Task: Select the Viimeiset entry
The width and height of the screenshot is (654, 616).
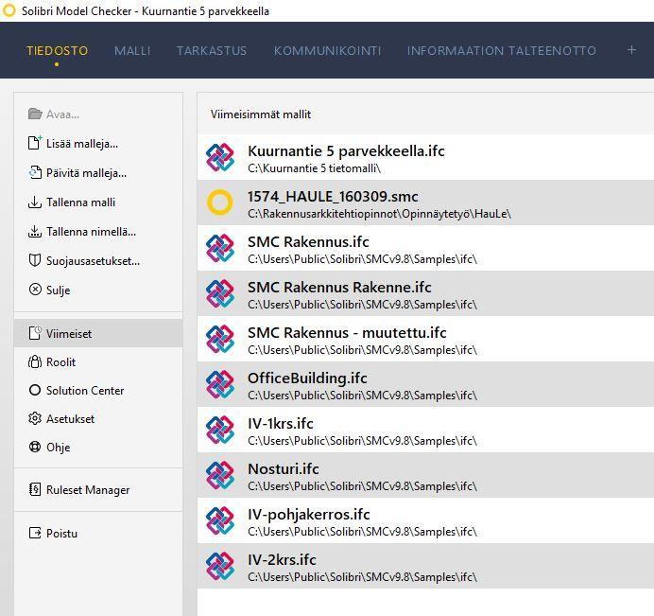Action: 98,333
